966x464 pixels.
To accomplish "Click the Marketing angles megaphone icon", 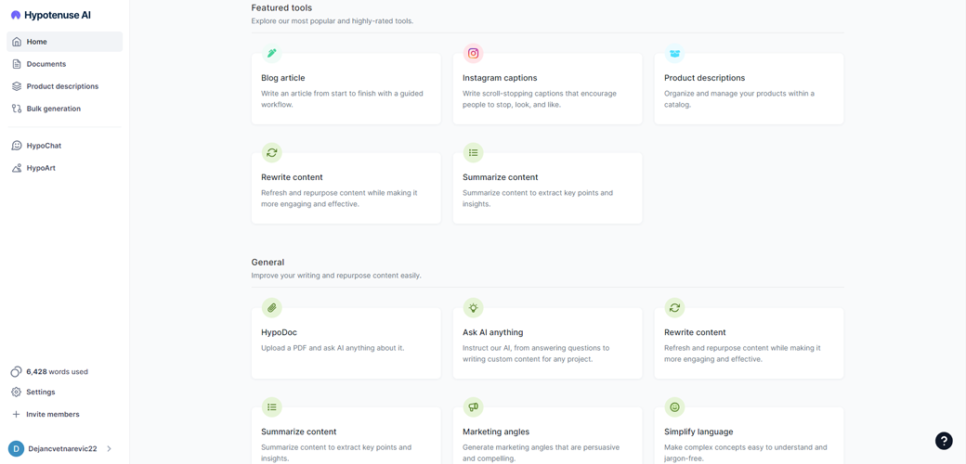I will [473, 406].
